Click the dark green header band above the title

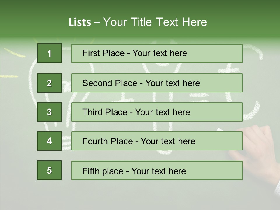(140, 6)
